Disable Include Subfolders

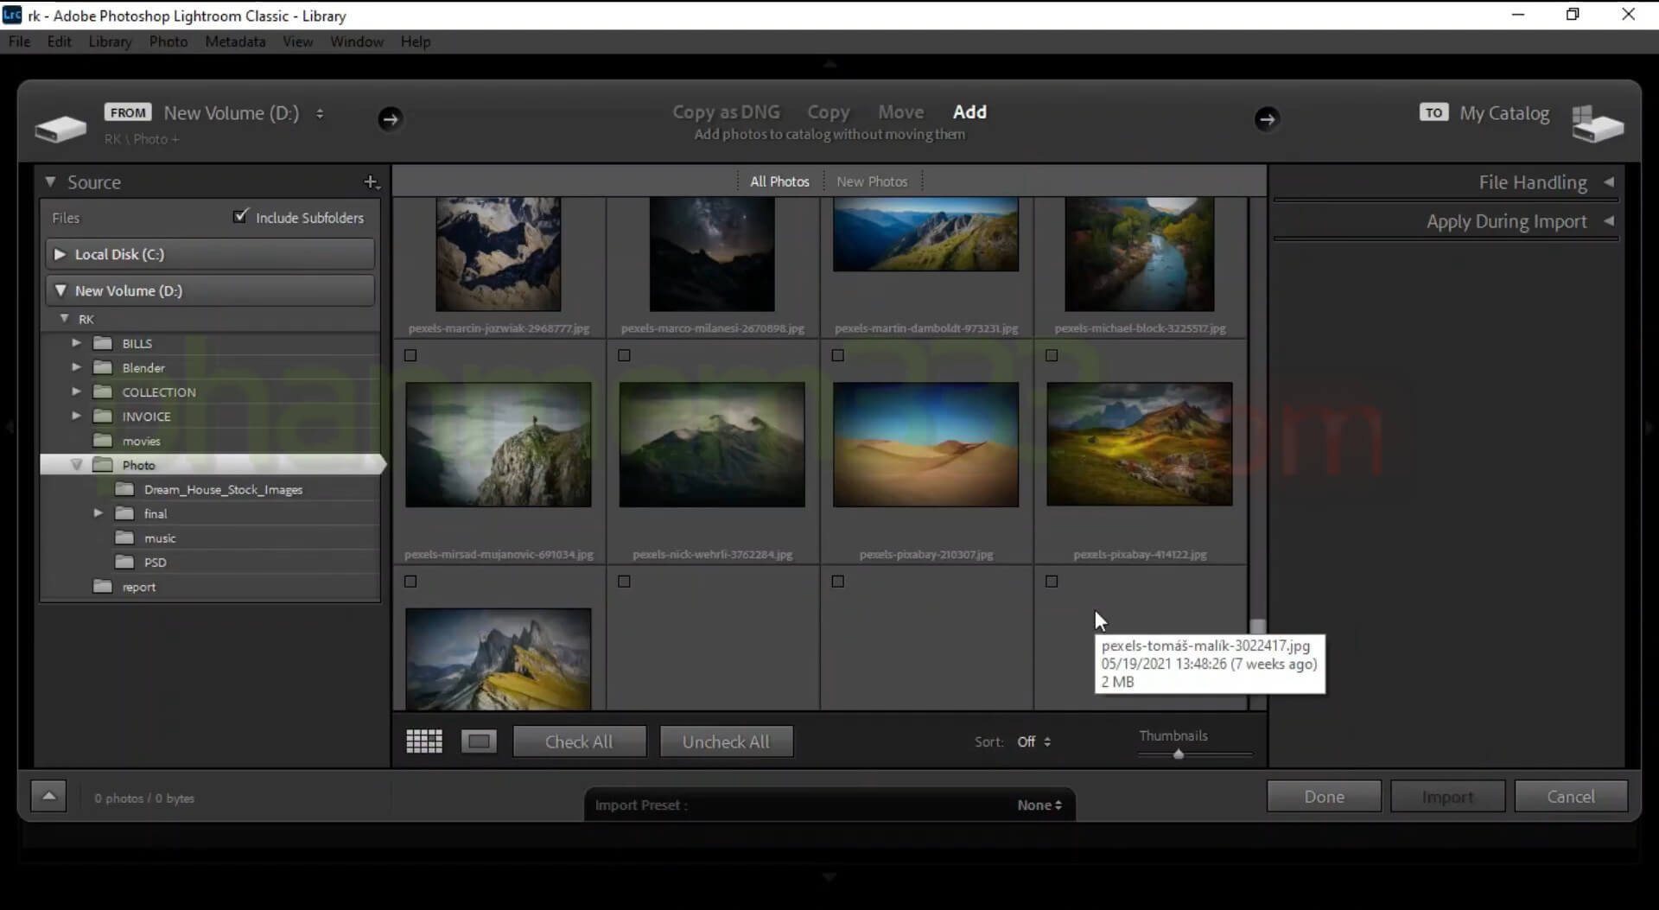click(241, 216)
